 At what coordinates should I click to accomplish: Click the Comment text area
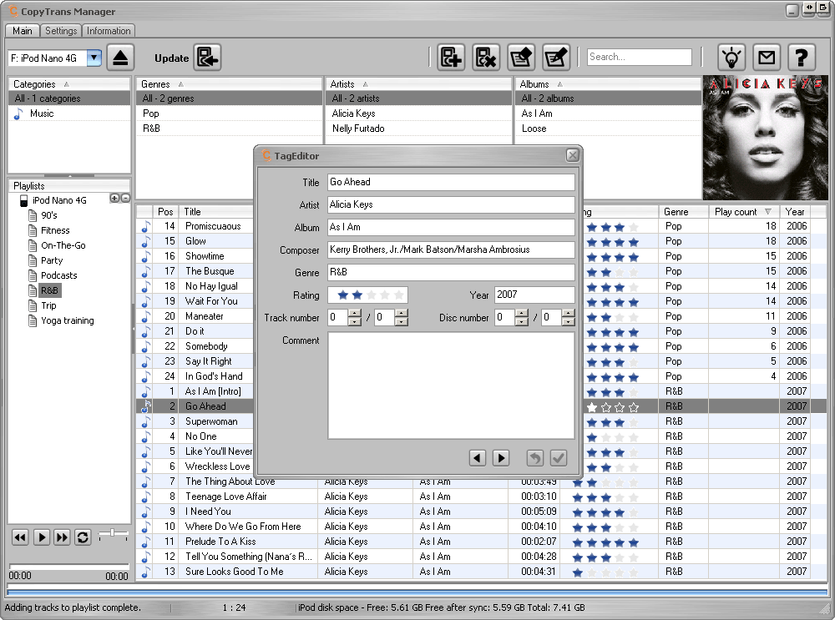[x=451, y=386]
